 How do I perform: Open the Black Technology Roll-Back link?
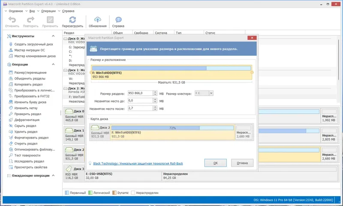click(x=138, y=164)
